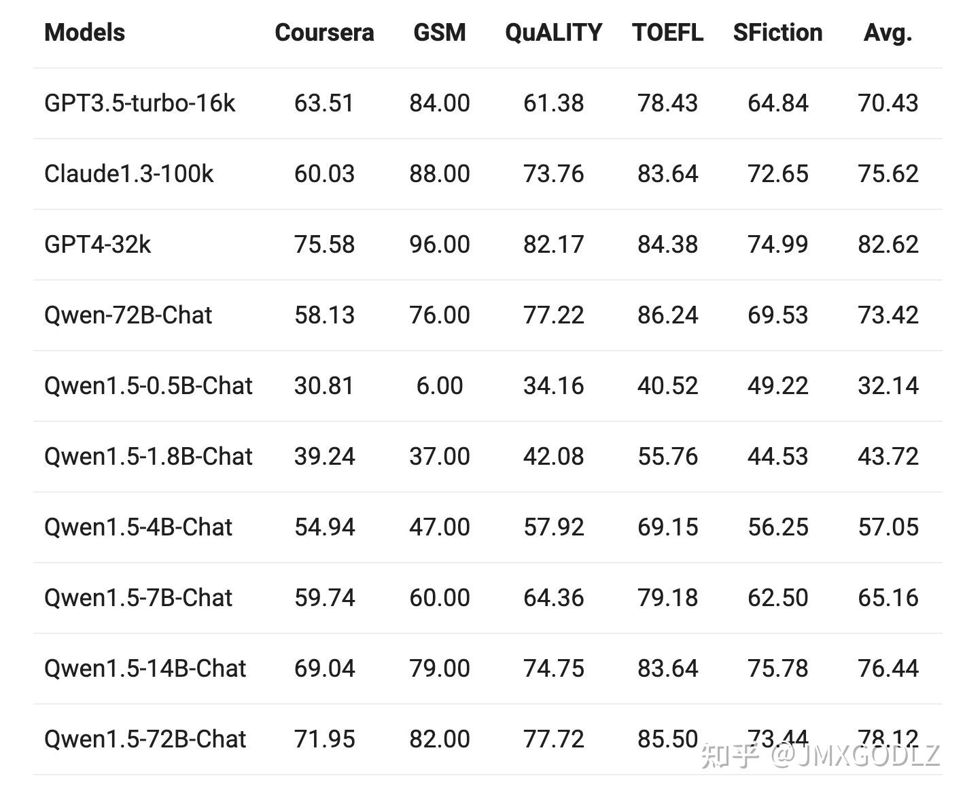Click the Qwen1.5-7B-Chat model name

138,598
